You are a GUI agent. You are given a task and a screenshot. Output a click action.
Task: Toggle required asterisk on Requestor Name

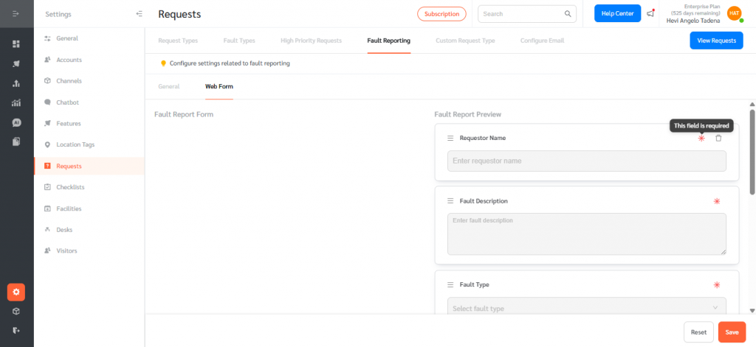tap(701, 139)
